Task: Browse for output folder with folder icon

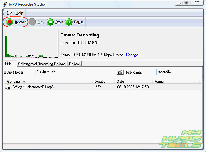Action: [x=120, y=72]
